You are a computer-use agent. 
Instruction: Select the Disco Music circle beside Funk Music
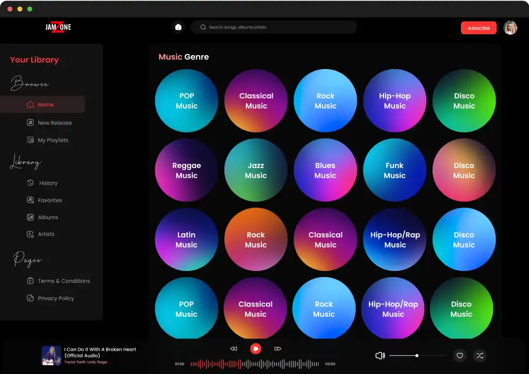464,170
